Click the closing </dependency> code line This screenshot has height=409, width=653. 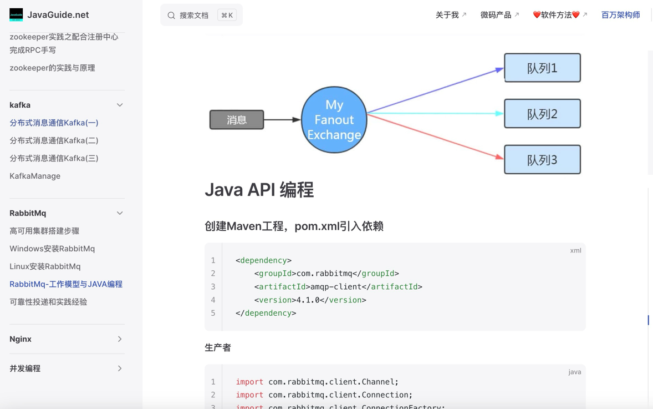coord(266,313)
